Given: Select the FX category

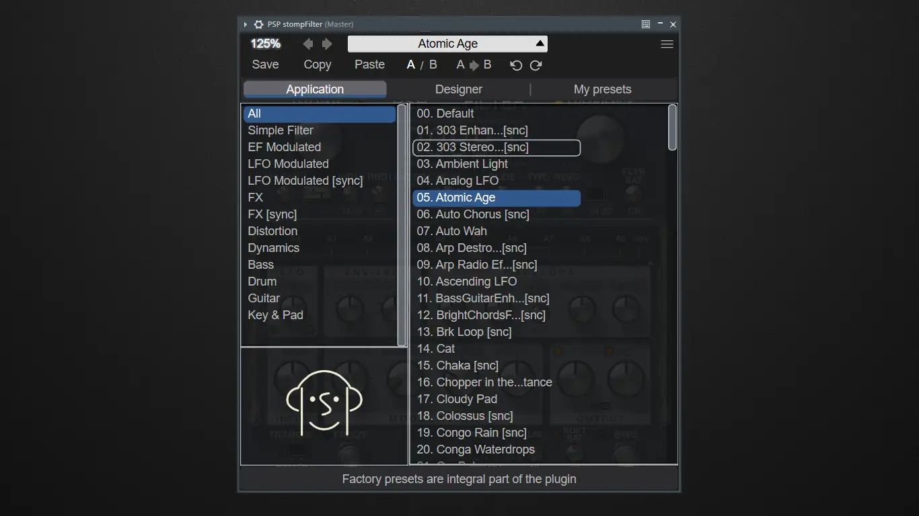Looking at the screenshot, I should [320, 198].
